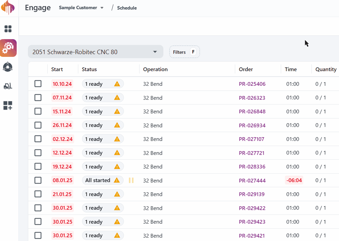339x241 pixels.
Task: Open order link PR-029421
Action: [252, 236]
